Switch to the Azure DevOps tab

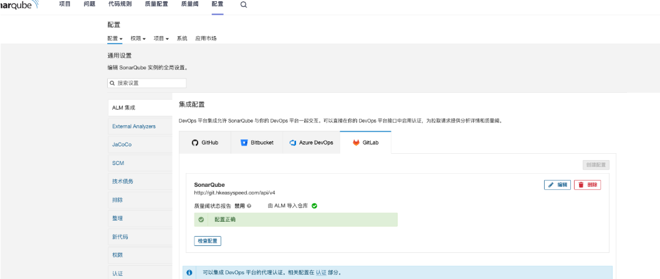[311, 143]
